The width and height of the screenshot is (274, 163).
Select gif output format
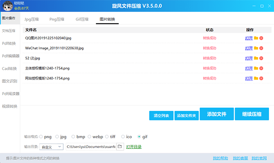point(139,137)
